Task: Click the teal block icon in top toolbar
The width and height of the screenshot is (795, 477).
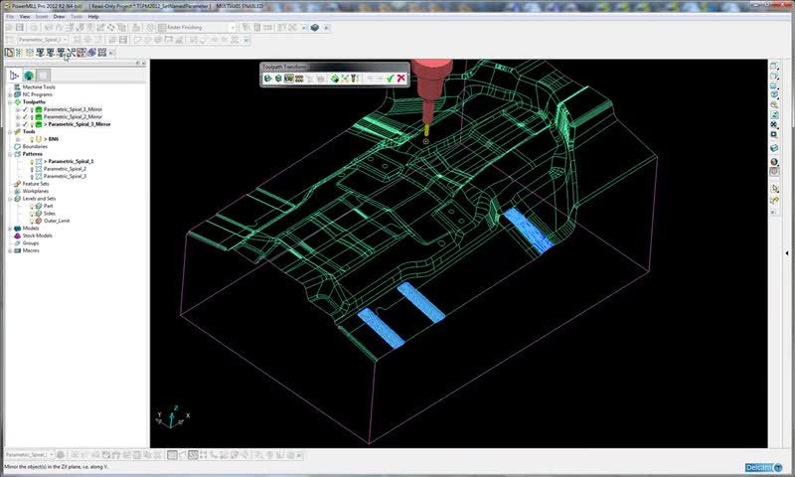Action: pos(315,28)
